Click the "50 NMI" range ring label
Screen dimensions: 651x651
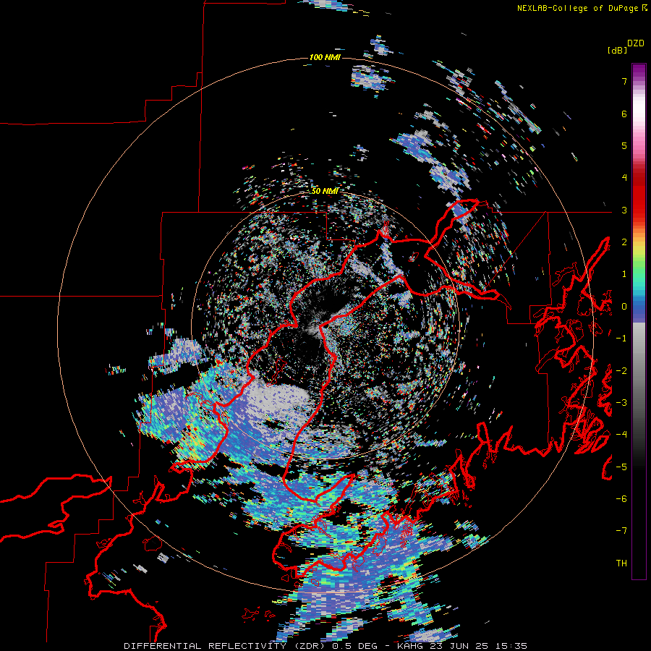[x=325, y=191]
